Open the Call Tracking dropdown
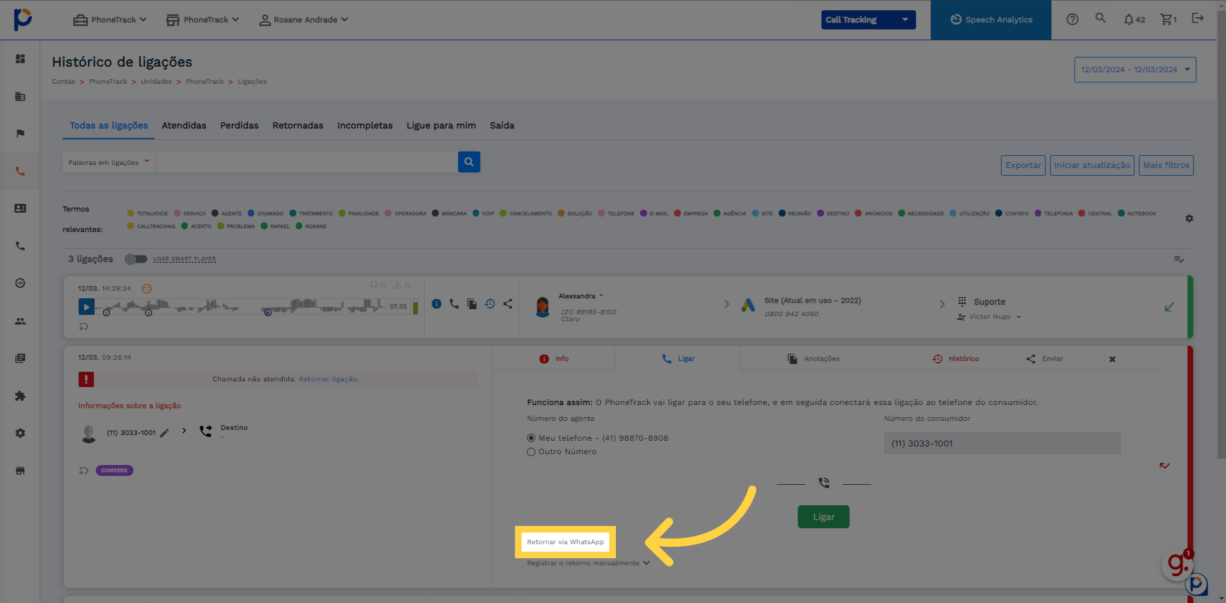This screenshot has height=603, width=1226. coord(868,20)
